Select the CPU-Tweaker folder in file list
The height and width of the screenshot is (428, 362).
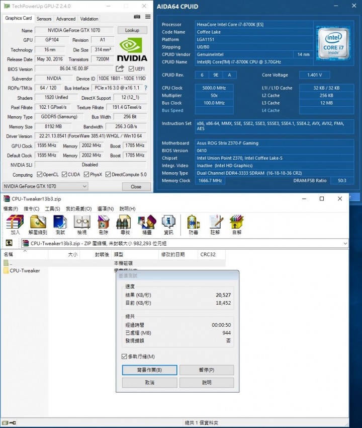[x=22, y=270]
